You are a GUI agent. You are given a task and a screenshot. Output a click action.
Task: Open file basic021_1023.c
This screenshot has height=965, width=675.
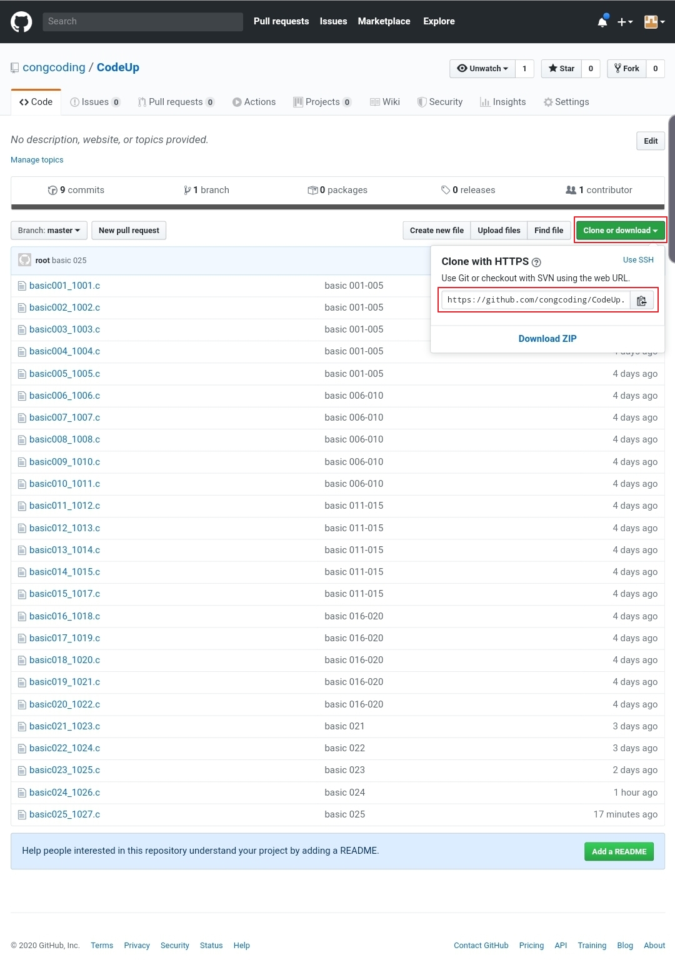[64, 726]
